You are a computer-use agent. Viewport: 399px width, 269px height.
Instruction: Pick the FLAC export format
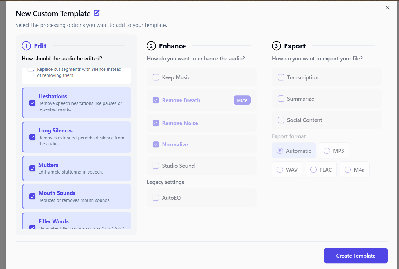321,170
